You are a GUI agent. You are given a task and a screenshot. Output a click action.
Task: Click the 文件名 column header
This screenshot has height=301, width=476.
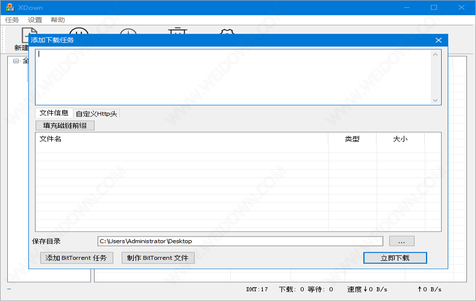click(x=181, y=139)
